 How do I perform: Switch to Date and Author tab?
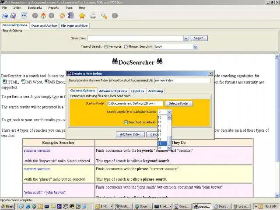[x=44, y=26]
